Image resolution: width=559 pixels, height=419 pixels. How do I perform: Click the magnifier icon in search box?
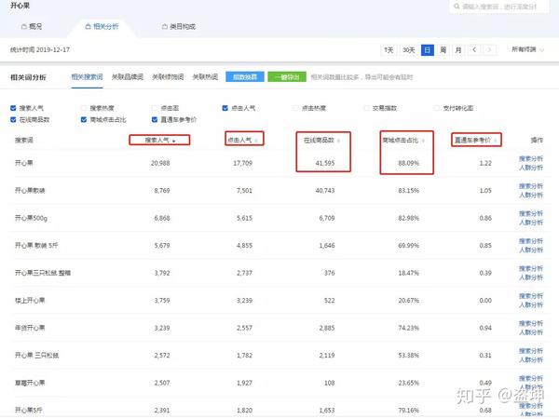[x=457, y=7]
